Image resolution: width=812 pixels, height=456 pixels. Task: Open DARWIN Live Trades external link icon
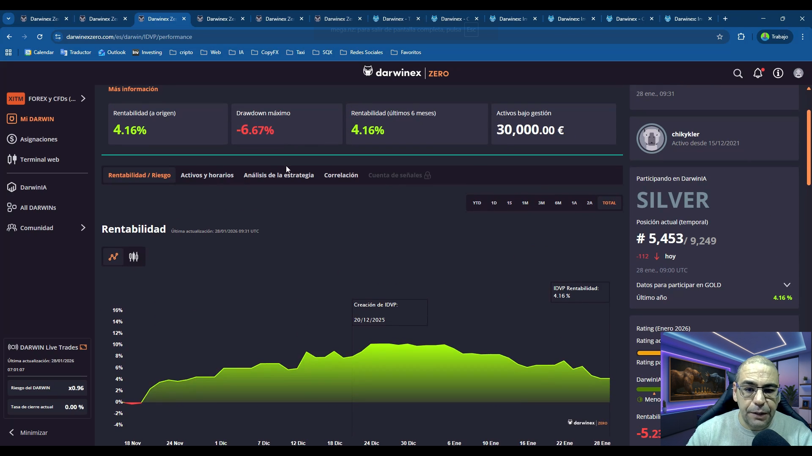click(x=83, y=347)
